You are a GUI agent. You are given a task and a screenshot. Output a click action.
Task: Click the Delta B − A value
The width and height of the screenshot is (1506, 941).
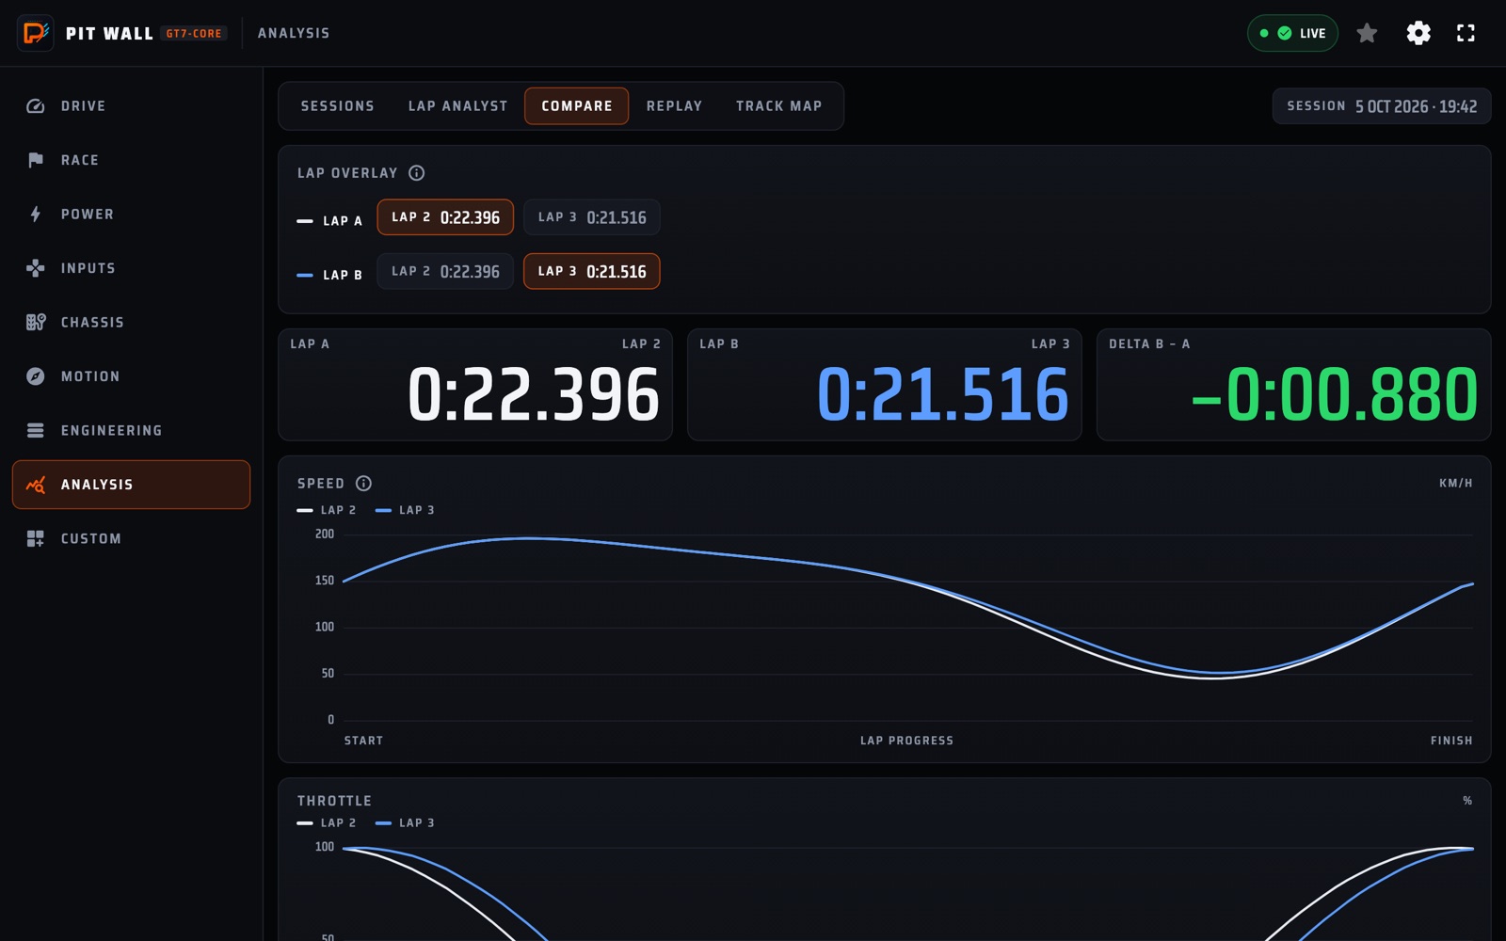click(1335, 395)
